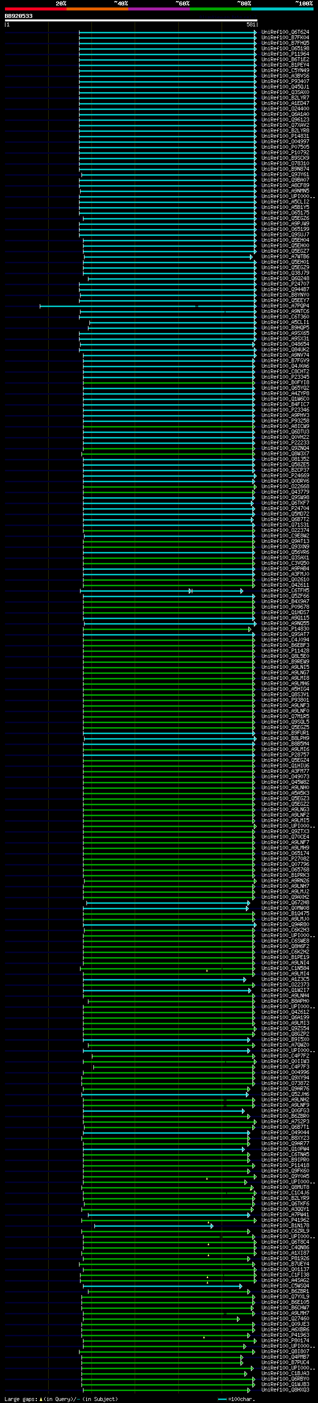318x1403 pixels.
Task: Open hit UniRef100_B7FK04
Action: point(285,38)
